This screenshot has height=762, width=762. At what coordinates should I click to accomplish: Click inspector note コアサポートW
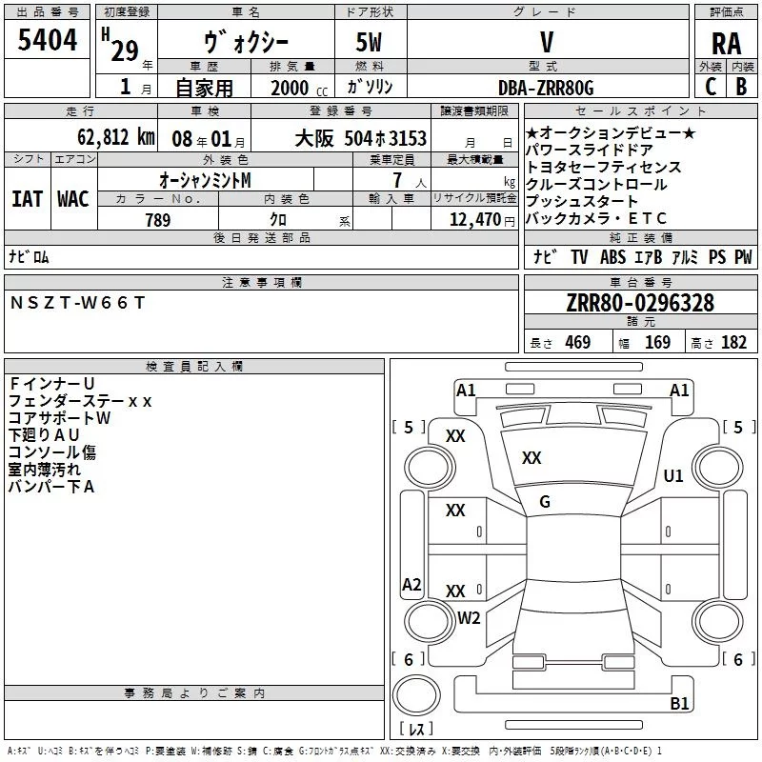tap(59, 418)
